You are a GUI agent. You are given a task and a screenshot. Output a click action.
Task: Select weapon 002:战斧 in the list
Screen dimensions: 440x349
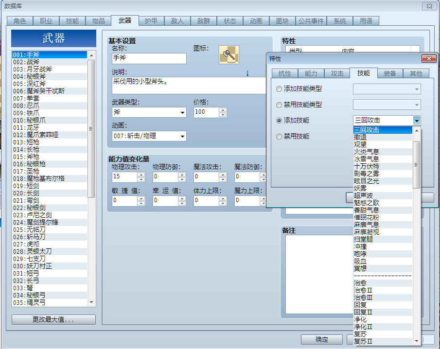(x=50, y=62)
